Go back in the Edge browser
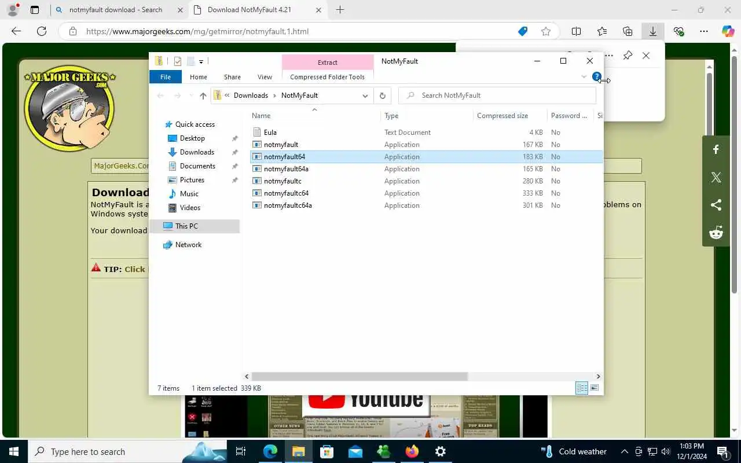The image size is (741, 463). point(16,31)
